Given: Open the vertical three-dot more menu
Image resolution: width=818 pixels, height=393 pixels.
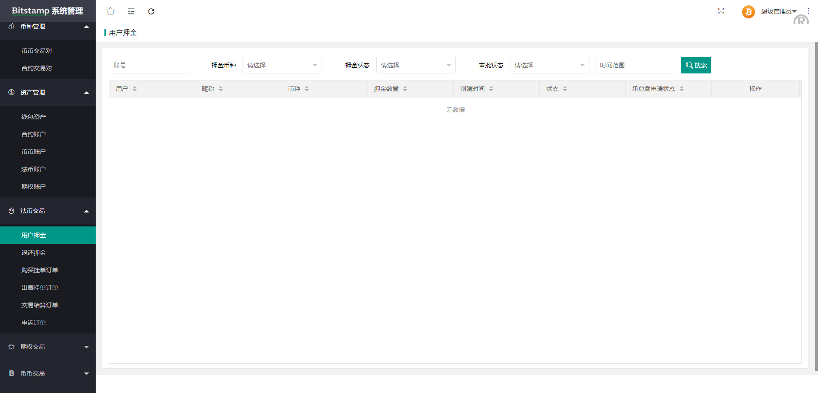Looking at the screenshot, I should [808, 11].
